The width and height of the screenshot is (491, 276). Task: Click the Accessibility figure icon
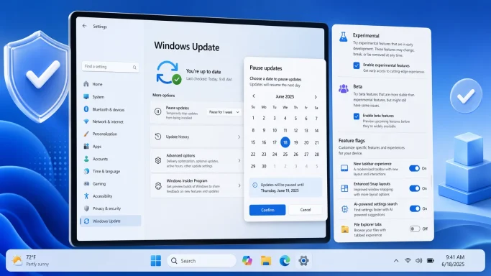coord(86,196)
